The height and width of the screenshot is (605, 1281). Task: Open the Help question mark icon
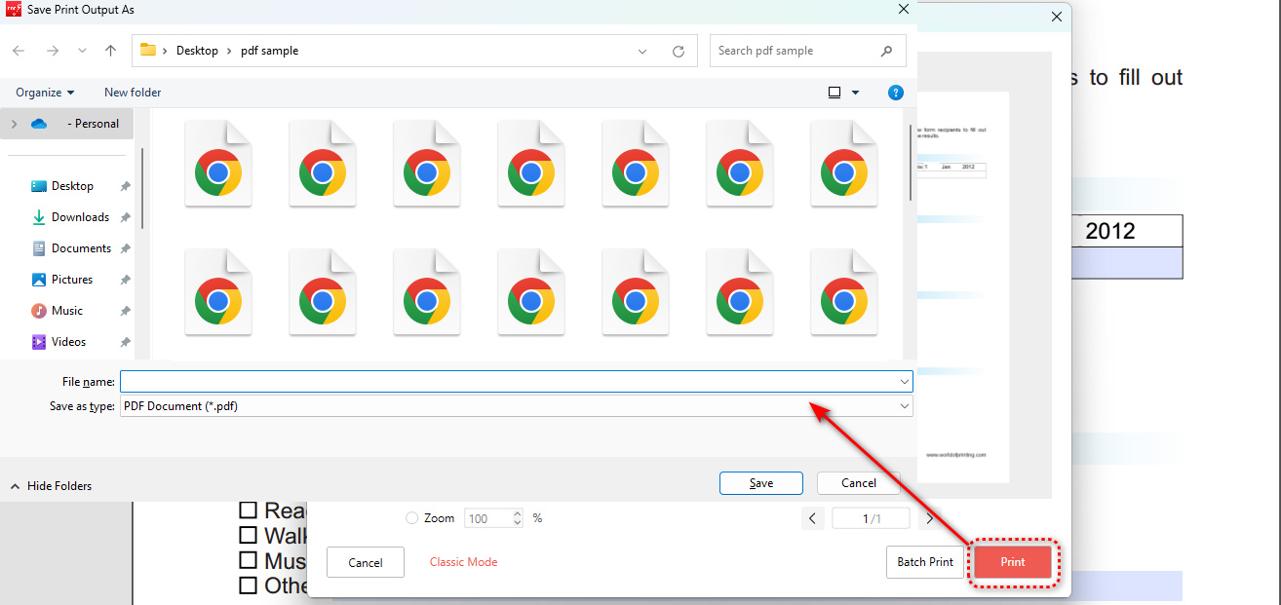895,93
